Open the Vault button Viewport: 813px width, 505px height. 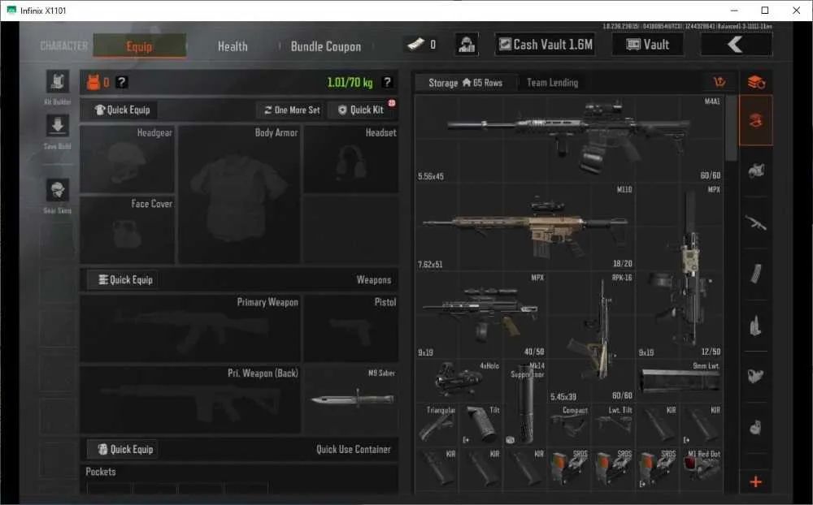[x=648, y=45]
